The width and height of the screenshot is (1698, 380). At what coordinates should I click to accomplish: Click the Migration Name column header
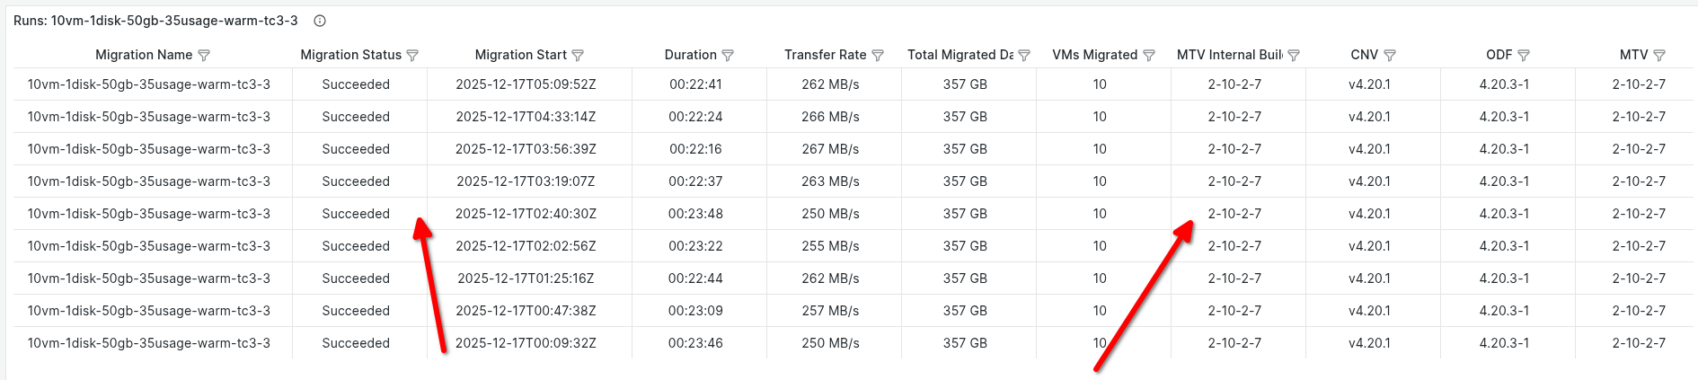click(144, 55)
